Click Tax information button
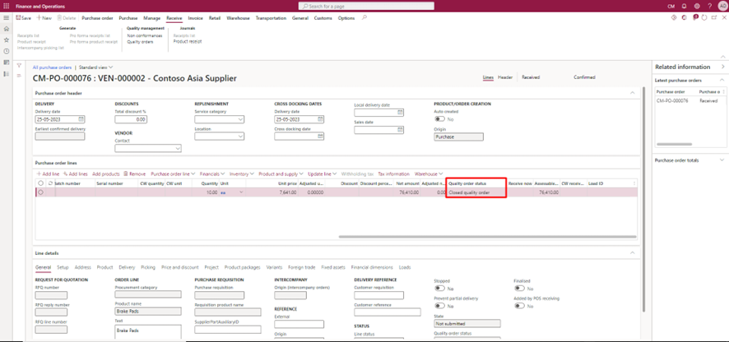Image resolution: width=729 pixels, height=342 pixels. [x=394, y=174]
